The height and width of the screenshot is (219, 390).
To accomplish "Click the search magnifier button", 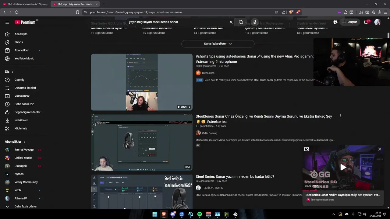I will click(x=241, y=22).
